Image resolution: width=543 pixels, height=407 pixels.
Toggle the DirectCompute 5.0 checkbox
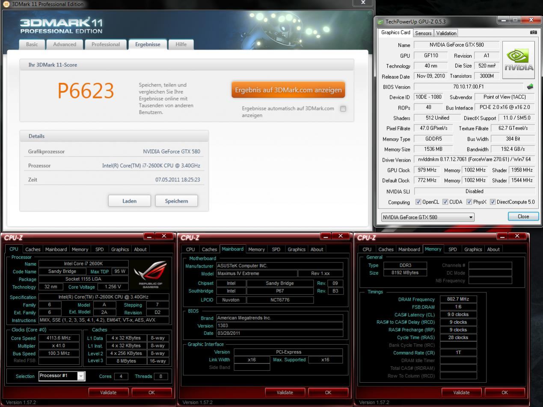(x=493, y=202)
